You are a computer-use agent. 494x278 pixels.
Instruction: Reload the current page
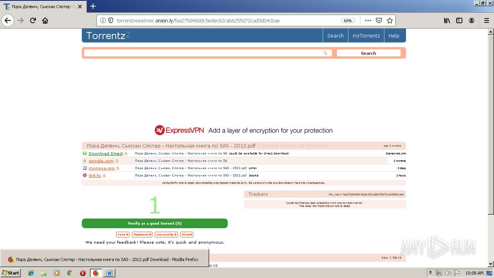coord(33,20)
